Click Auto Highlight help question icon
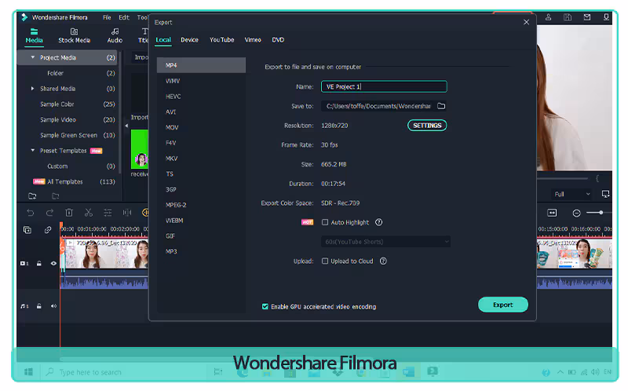 tap(378, 222)
